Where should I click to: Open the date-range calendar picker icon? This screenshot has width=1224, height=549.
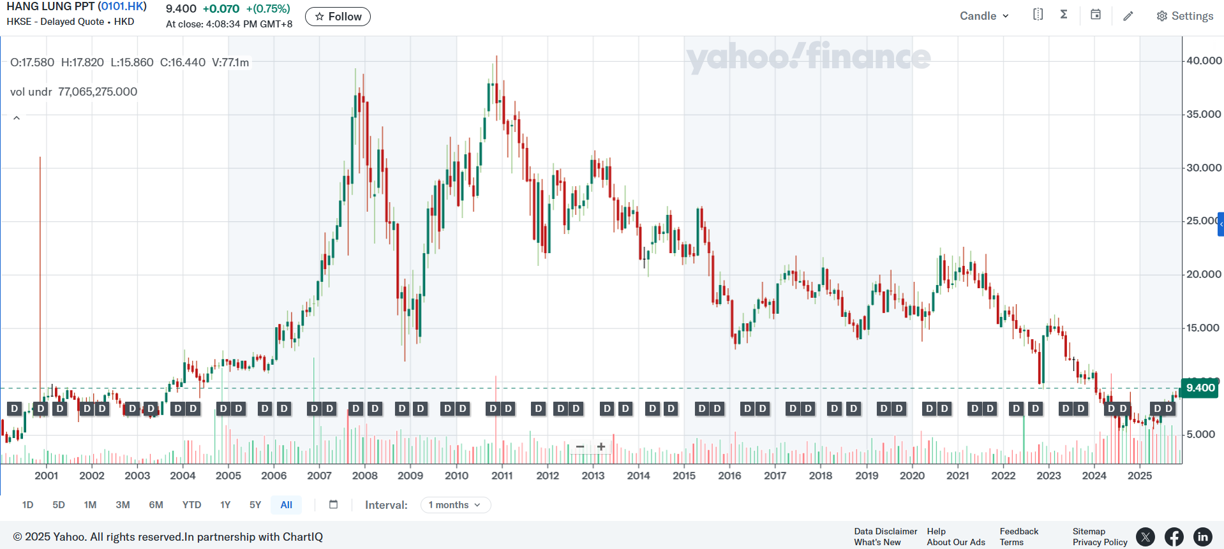[333, 504]
